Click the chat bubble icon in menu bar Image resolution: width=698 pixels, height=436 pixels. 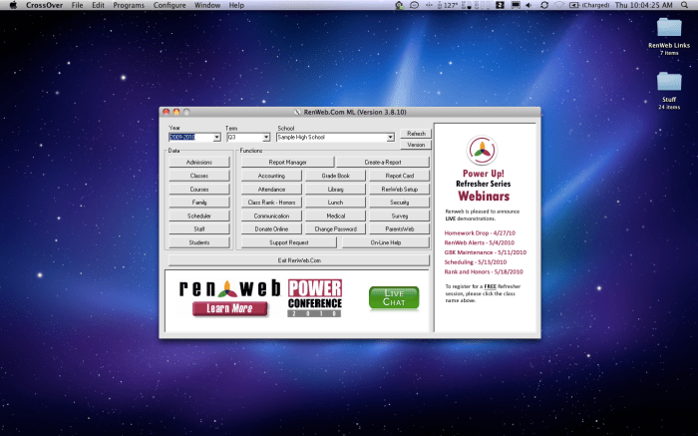(414, 5)
